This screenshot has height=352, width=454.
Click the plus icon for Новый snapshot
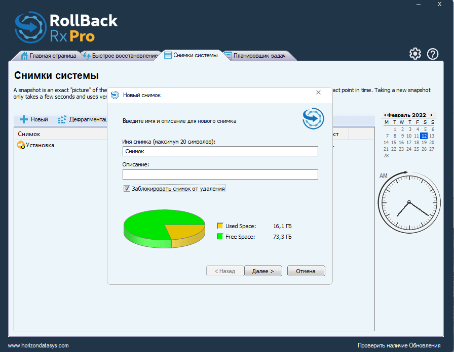tap(24, 119)
